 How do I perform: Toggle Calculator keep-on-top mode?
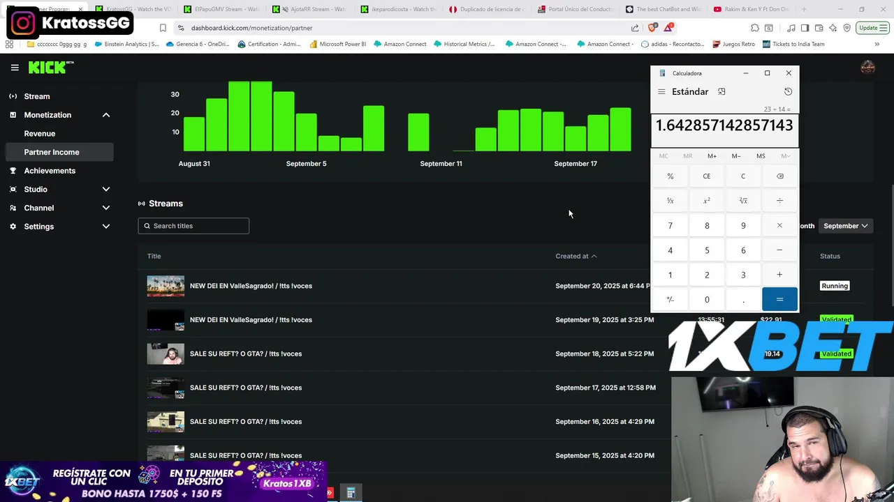click(x=721, y=92)
